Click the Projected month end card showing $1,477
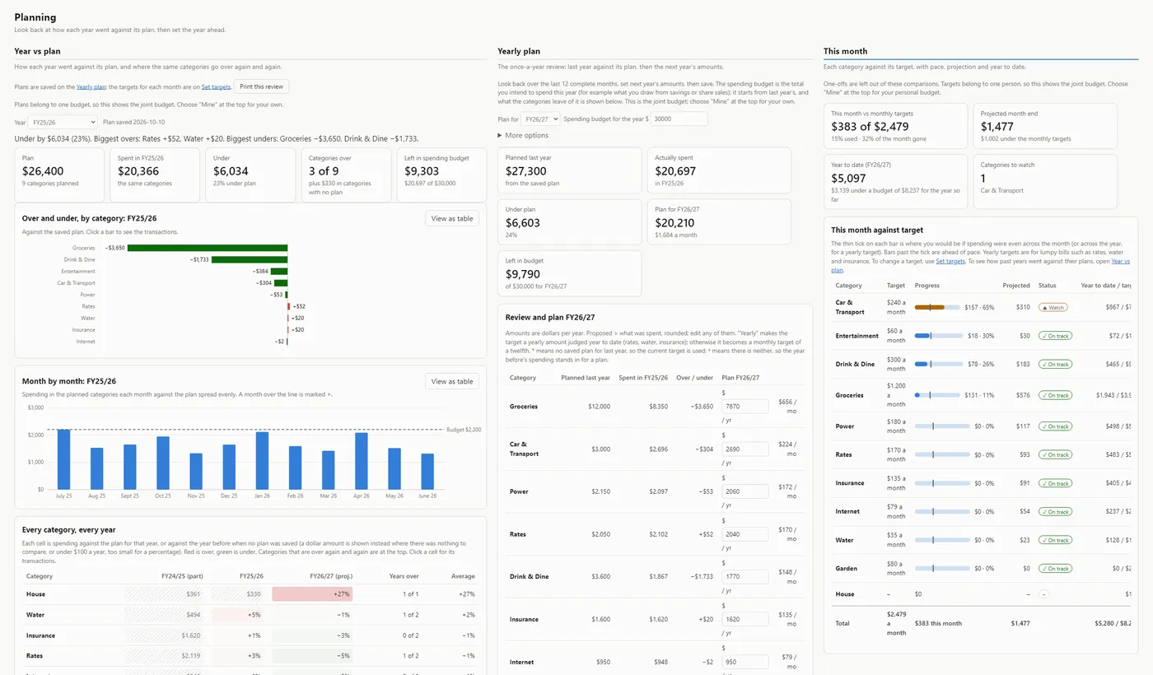The height and width of the screenshot is (675, 1153). coord(1044,126)
